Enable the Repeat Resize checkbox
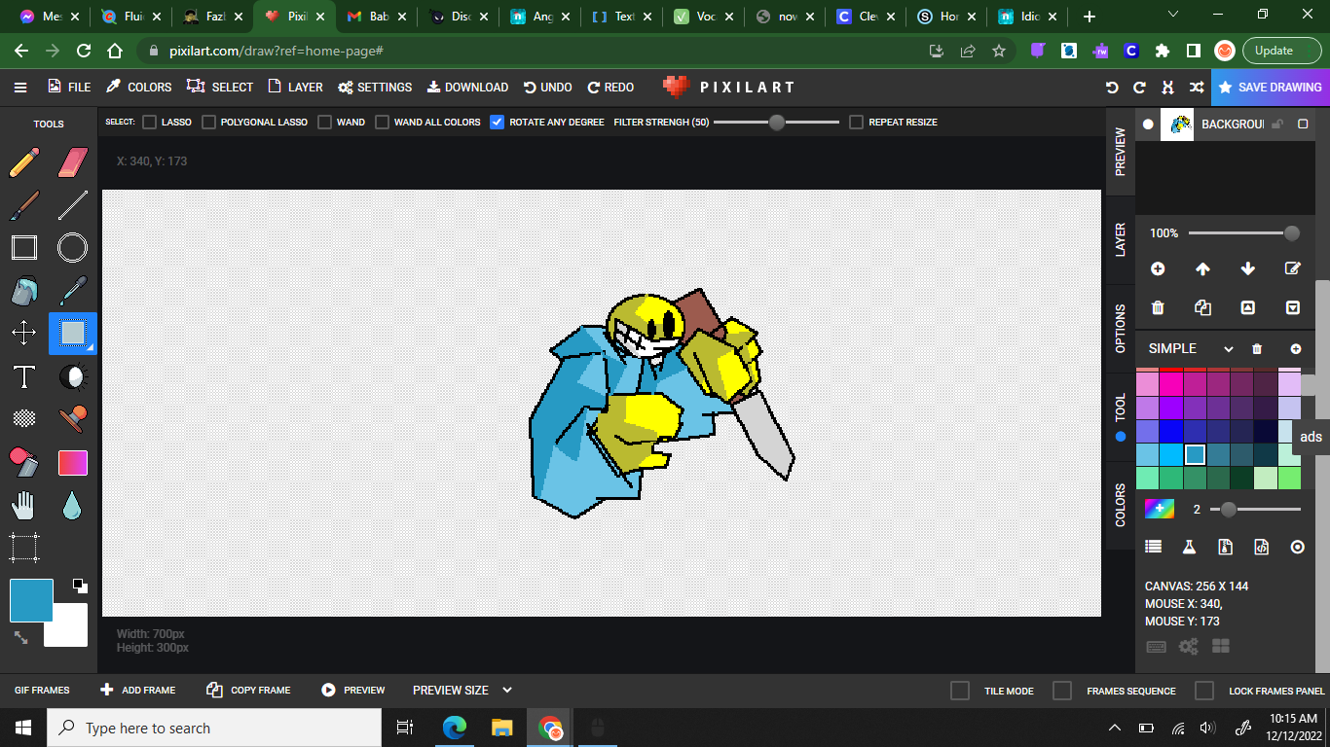This screenshot has width=1330, height=747. [856, 123]
